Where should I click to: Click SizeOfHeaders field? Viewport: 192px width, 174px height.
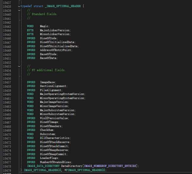(x=51, y=126)
